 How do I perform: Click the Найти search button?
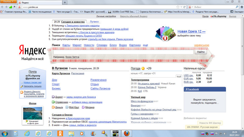click(x=201, y=52)
